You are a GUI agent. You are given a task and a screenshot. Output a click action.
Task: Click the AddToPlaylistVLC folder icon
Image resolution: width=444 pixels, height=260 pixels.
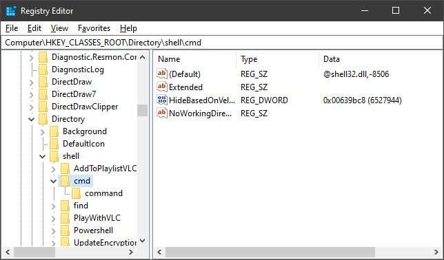click(x=65, y=169)
